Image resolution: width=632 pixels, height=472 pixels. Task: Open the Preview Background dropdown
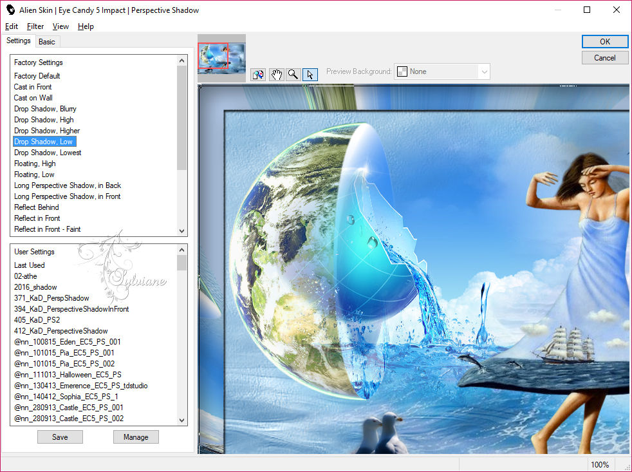pyautogui.click(x=441, y=71)
